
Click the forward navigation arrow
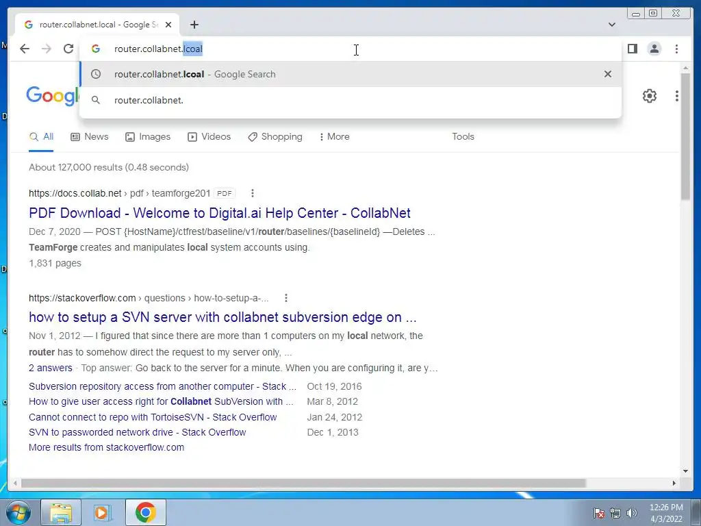click(x=47, y=49)
